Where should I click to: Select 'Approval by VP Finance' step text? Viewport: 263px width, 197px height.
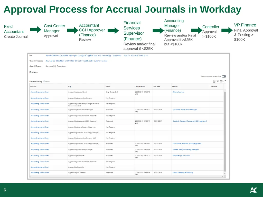(x=77, y=173)
